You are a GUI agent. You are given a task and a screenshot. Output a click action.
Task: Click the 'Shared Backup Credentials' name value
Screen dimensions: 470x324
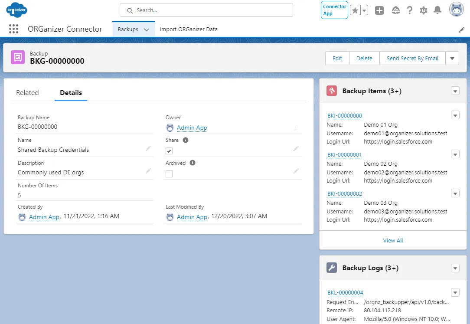53,150
